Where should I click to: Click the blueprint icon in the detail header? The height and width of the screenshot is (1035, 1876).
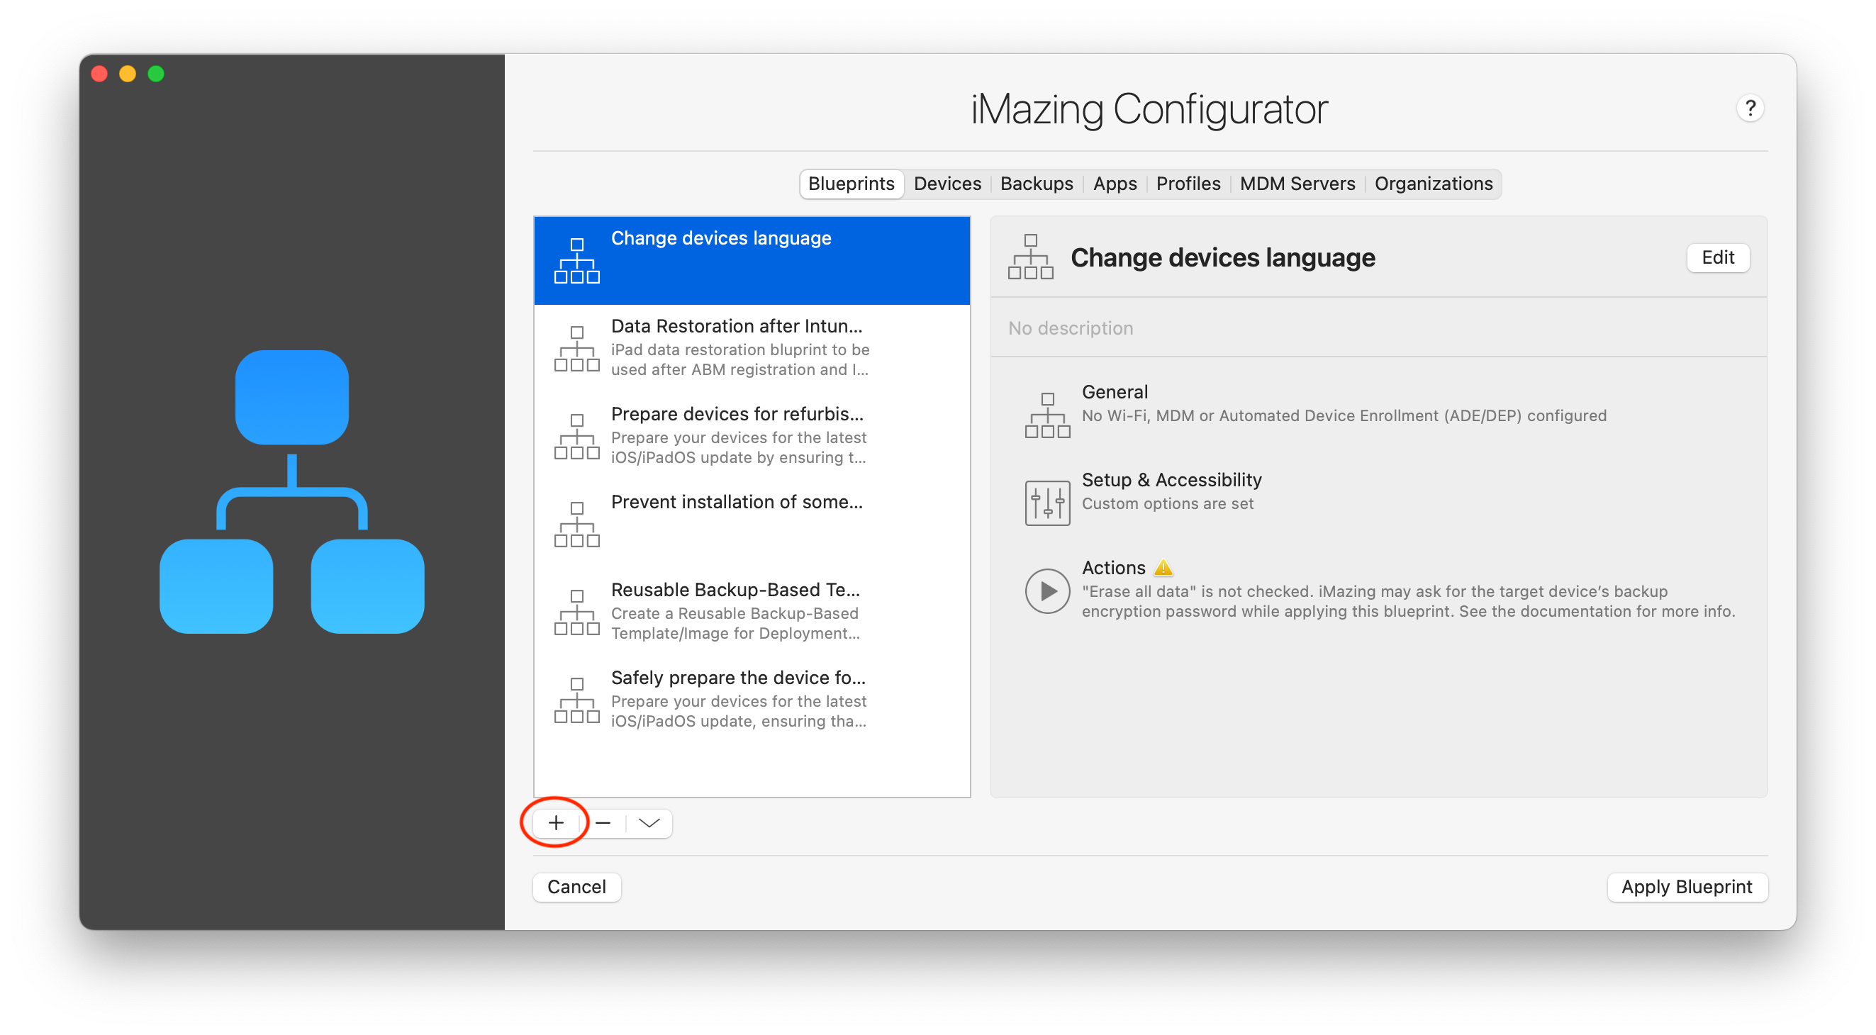pyautogui.click(x=1029, y=257)
